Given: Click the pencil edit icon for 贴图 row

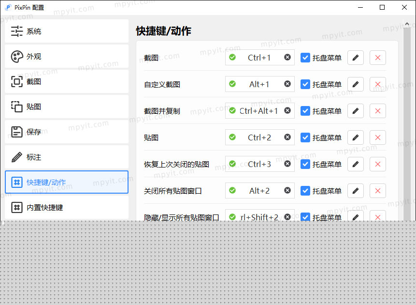Looking at the screenshot, I should point(356,137).
